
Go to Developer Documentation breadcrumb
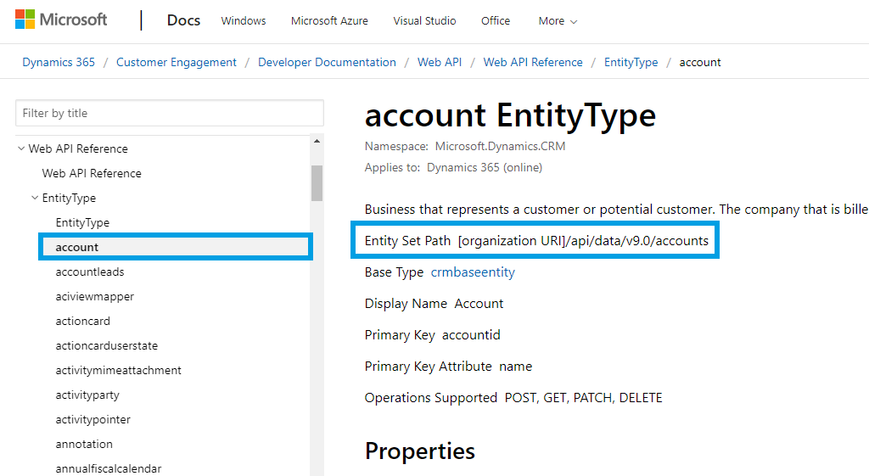(x=327, y=62)
